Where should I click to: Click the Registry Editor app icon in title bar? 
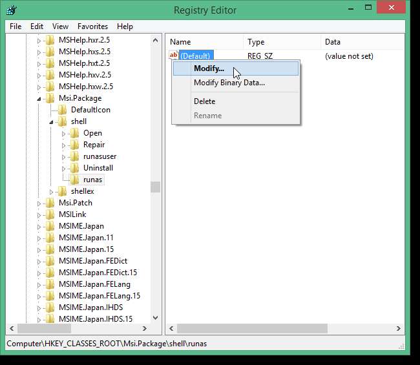[12, 10]
